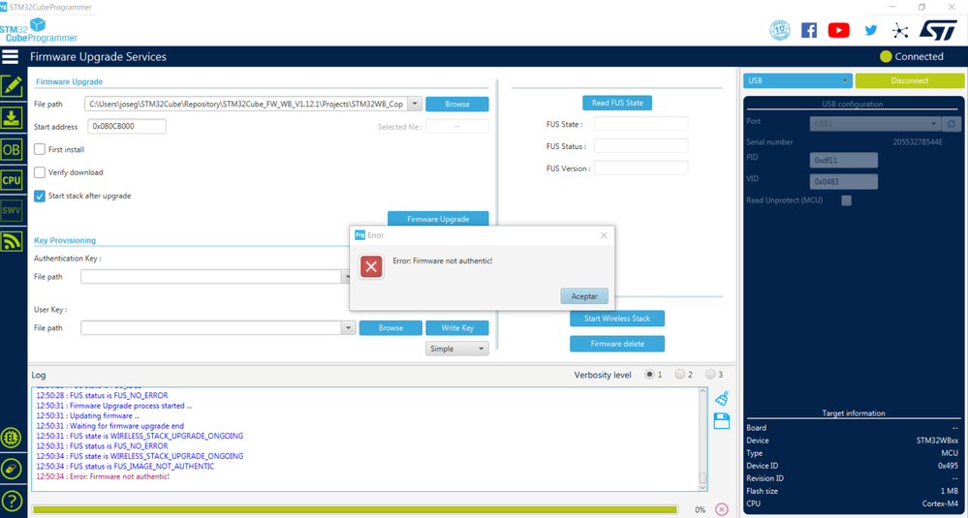
Task: Save the log with floppy icon
Action: pos(722,421)
